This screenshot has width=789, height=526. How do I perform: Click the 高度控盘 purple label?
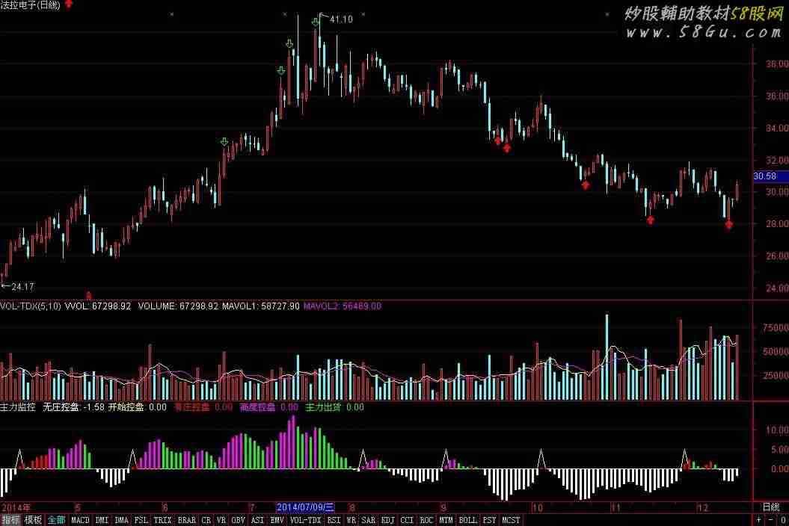pos(257,407)
